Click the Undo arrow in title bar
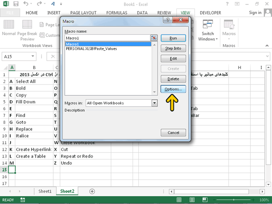 [25, 4]
